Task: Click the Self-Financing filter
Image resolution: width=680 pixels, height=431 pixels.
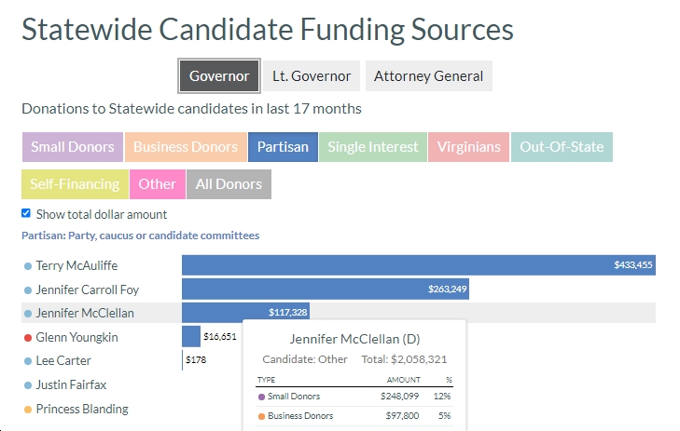Action: [x=75, y=184]
